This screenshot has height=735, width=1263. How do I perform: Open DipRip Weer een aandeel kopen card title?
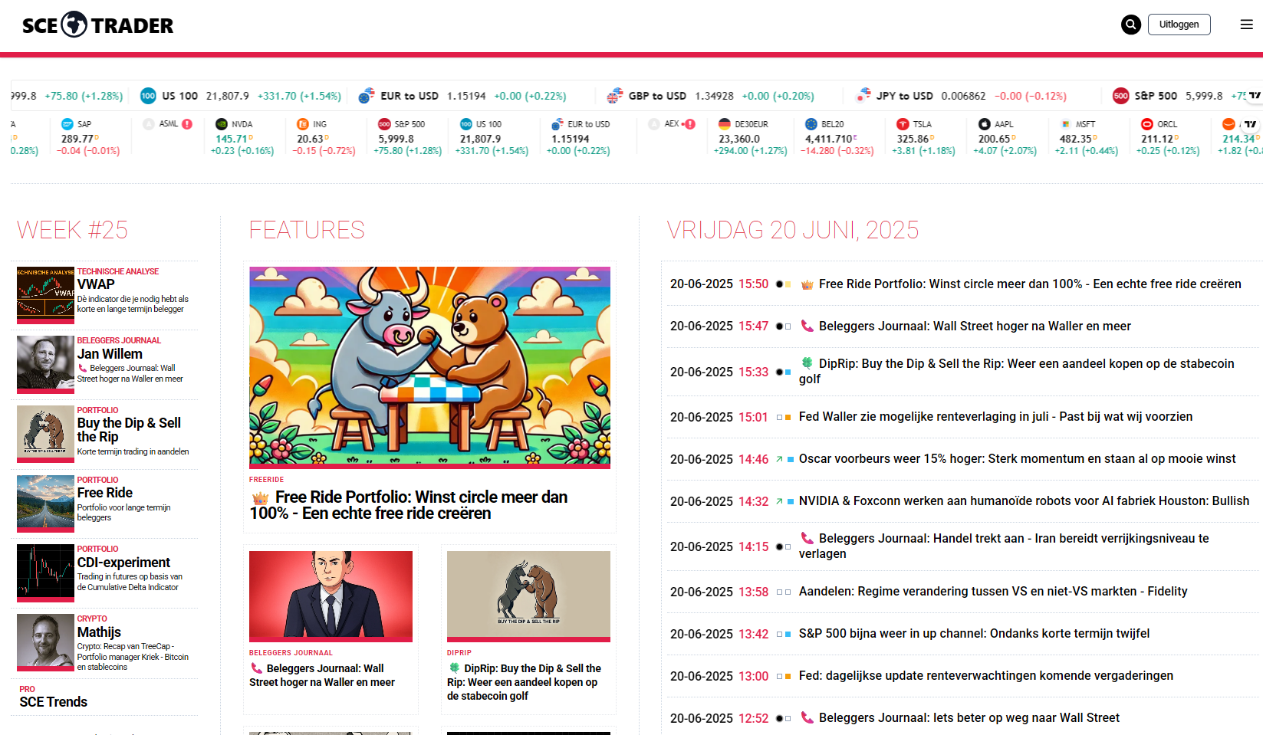coord(525,682)
